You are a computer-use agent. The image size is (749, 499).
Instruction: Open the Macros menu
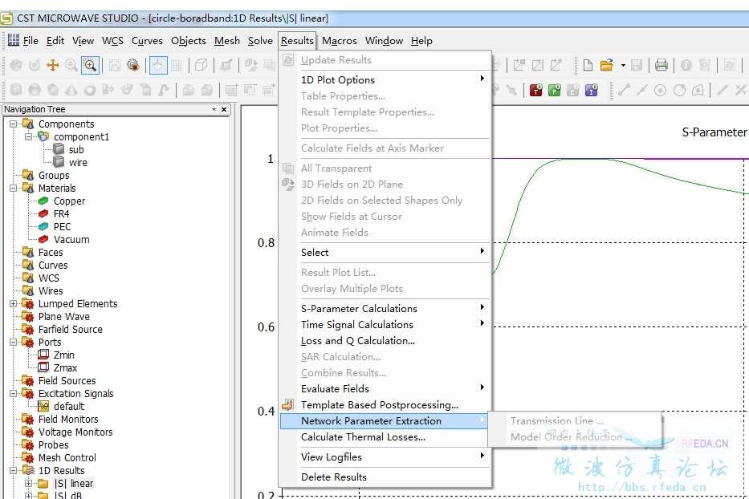tap(339, 41)
